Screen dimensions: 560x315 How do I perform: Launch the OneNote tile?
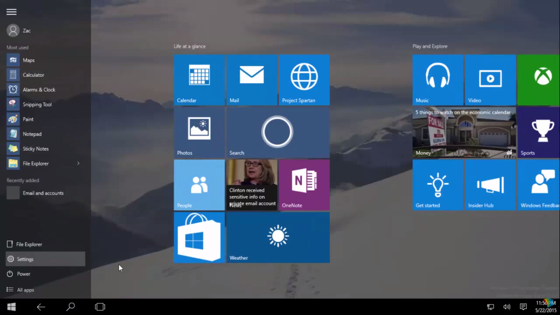click(x=304, y=185)
